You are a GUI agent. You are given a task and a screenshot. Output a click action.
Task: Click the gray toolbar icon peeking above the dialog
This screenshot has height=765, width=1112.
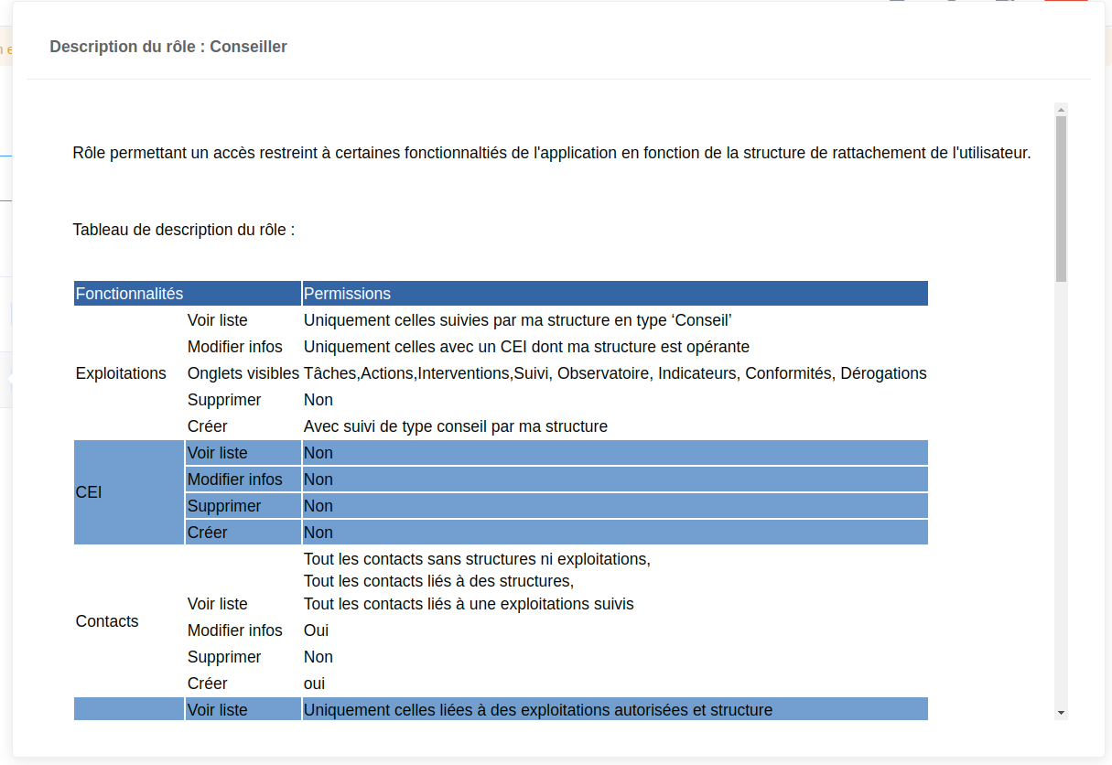tap(897, 3)
